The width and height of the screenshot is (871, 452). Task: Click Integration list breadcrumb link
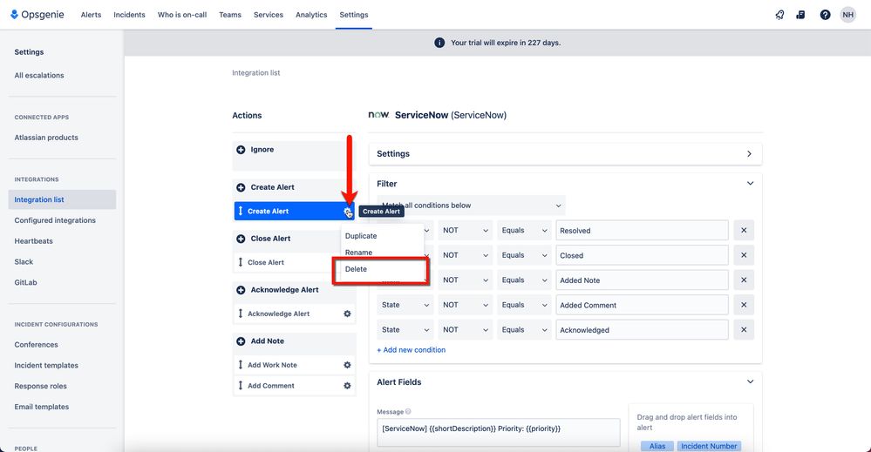pyautogui.click(x=256, y=72)
